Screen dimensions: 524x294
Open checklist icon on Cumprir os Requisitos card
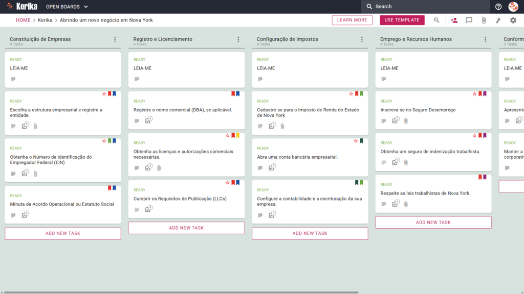[148, 209]
